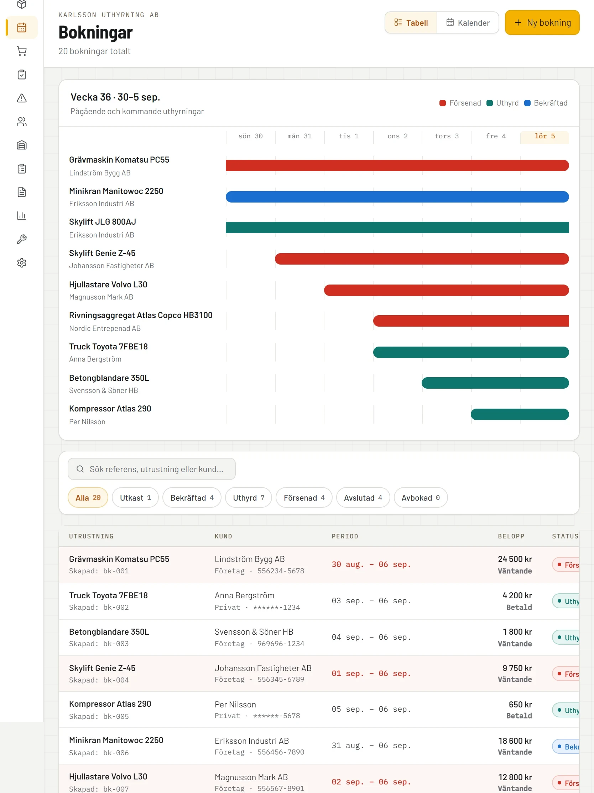This screenshot has width=594, height=793.
Task: Click the green Skylift JLG 800AJ timeline bar
Action: 397,227
